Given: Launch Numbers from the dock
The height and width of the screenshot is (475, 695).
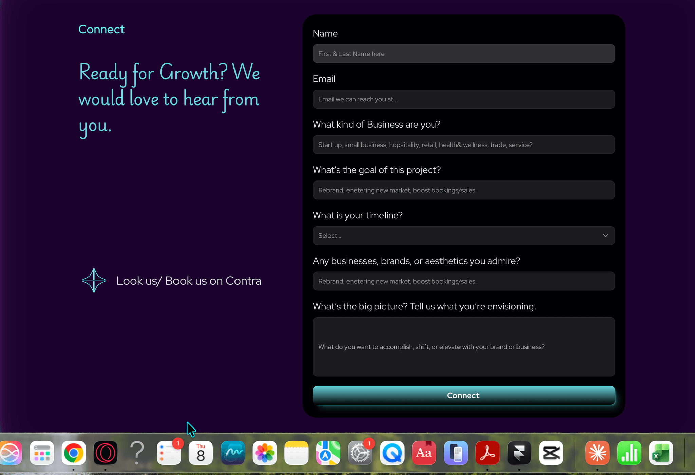Looking at the screenshot, I should (630, 453).
